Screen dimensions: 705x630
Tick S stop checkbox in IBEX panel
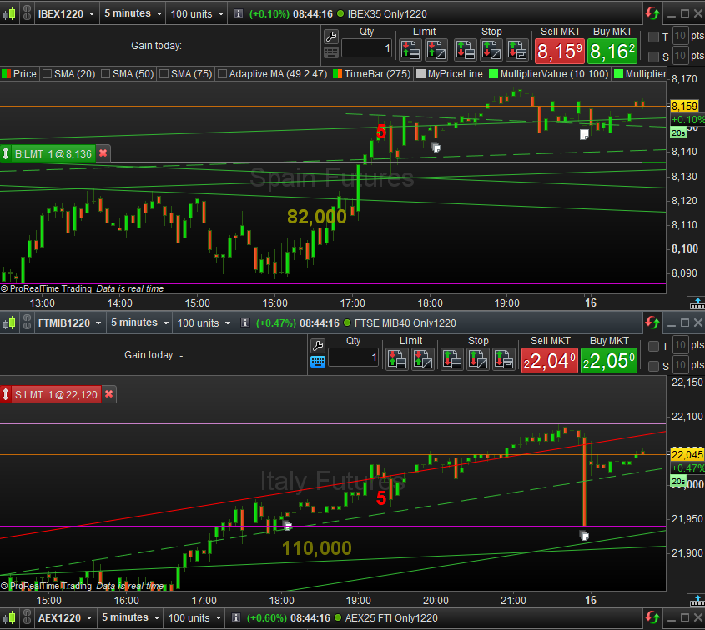(x=654, y=57)
